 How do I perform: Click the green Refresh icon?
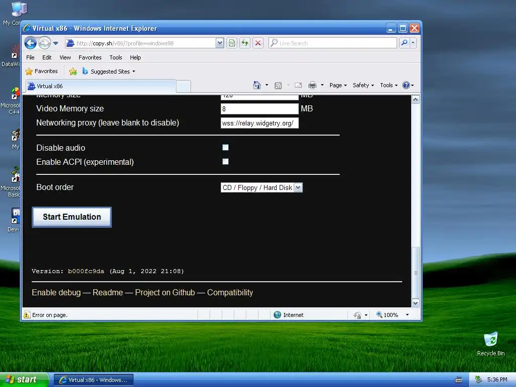pyautogui.click(x=245, y=43)
